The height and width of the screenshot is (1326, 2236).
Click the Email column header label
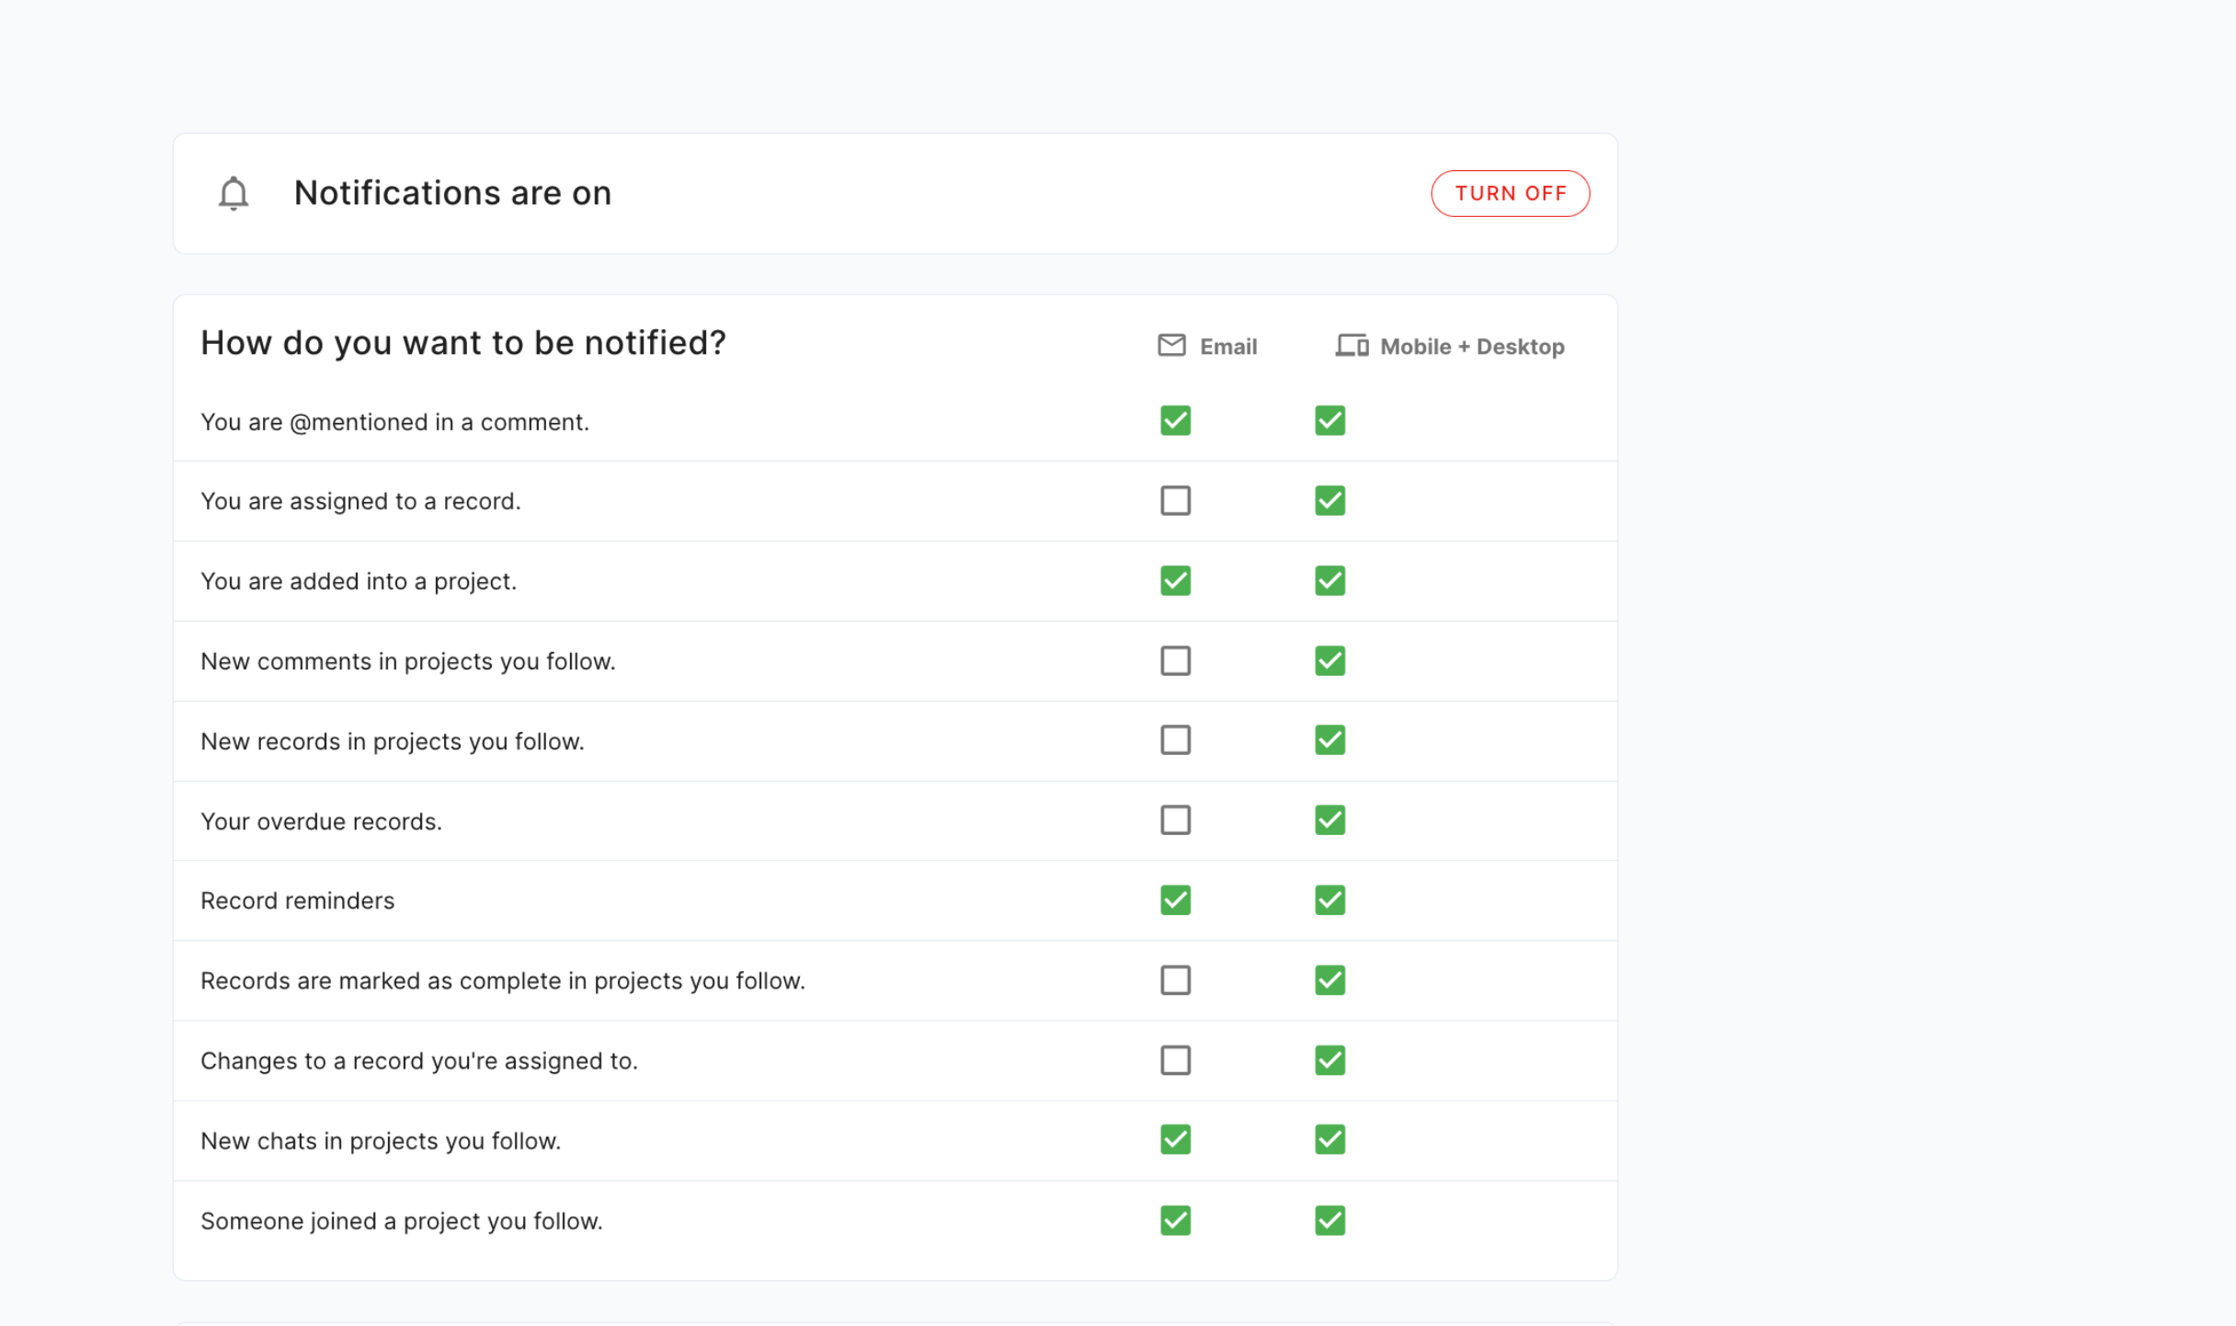click(1227, 347)
